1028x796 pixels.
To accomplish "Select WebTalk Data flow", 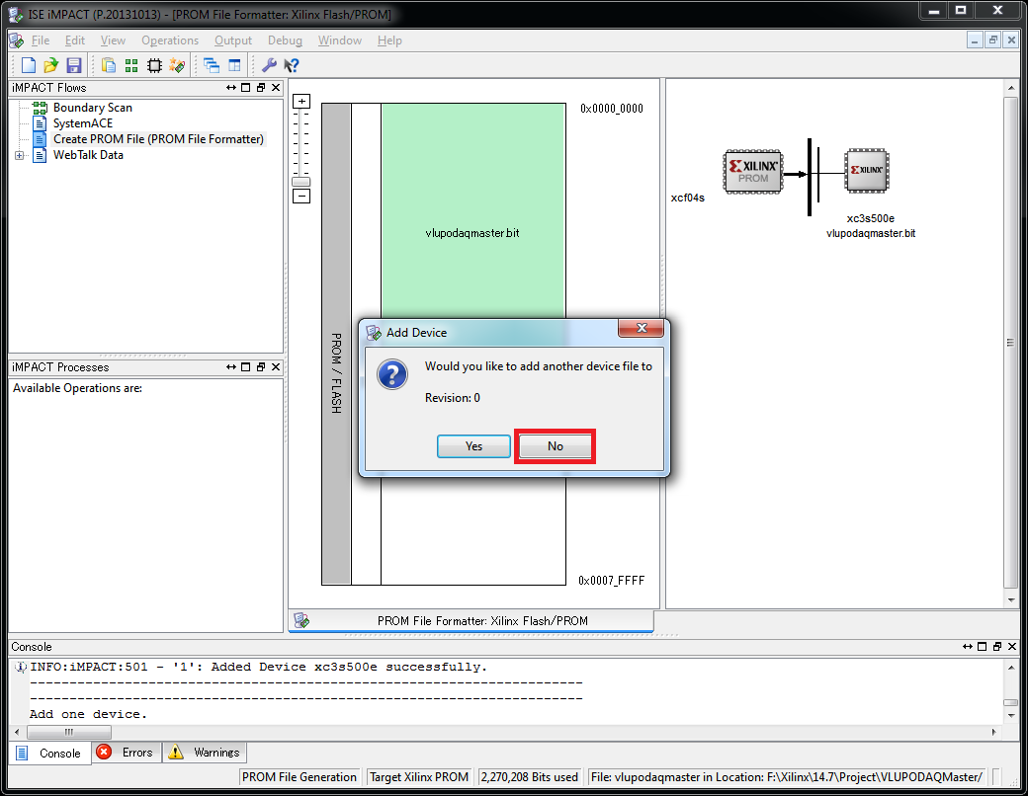I will pyautogui.click(x=88, y=155).
